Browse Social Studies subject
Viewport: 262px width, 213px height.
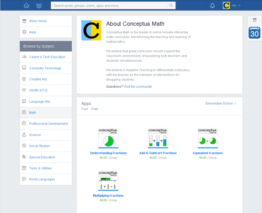(40, 146)
